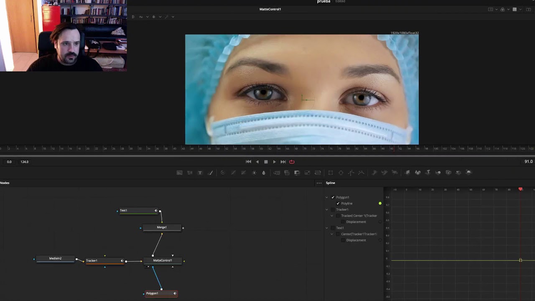
Task: Add a pEmitter particle node
Action: (x=374, y=173)
